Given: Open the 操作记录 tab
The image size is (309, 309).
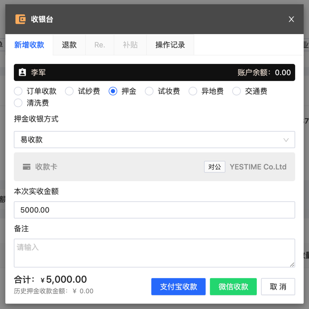Looking at the screenshot, I should click(x=170, y=45).
